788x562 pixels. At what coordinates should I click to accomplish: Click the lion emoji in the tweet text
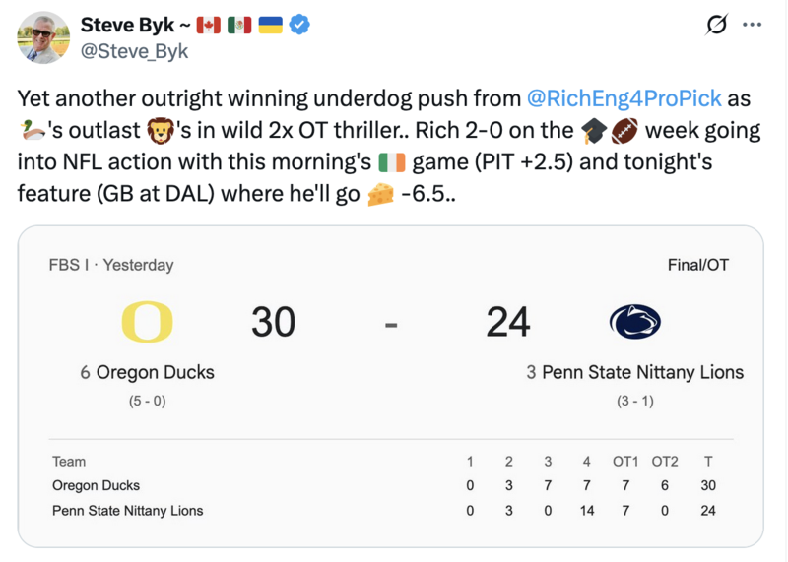160,130
